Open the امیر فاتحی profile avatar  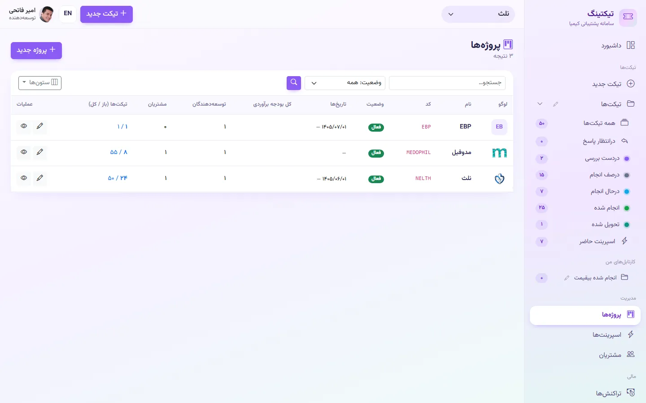tap(46, 14)
